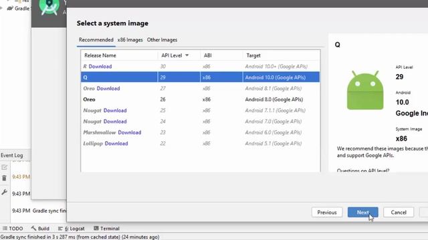Mark all Event Log notifications read

point(4,167)
